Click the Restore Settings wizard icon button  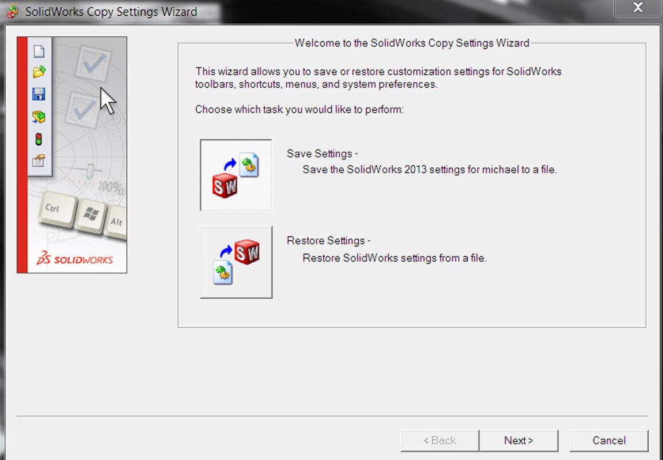(236, 262)
